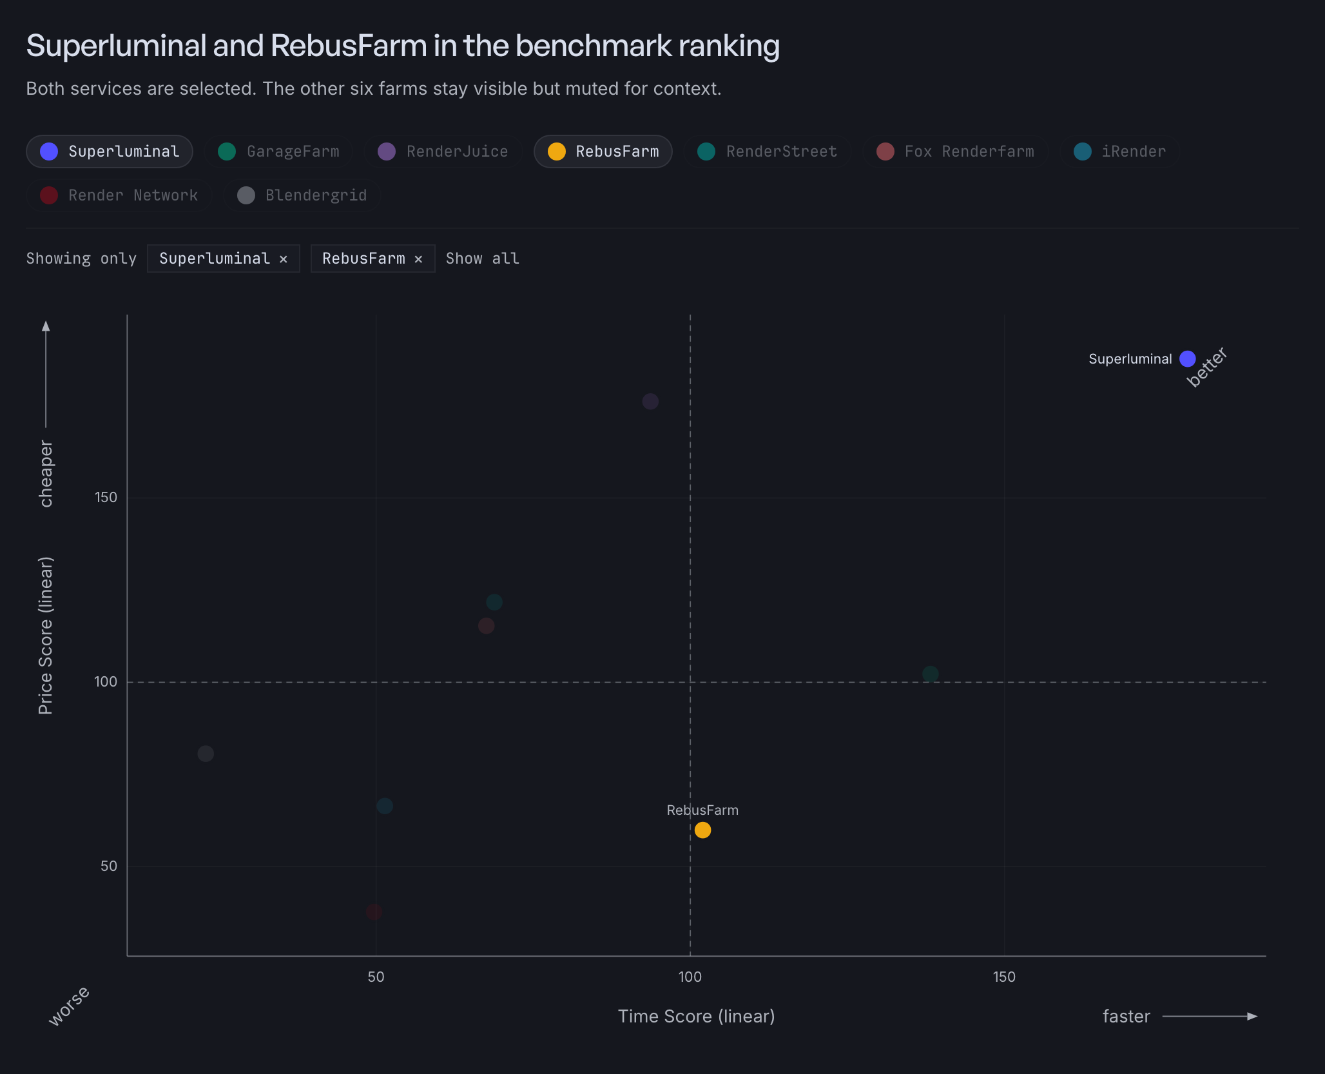This screenshot has width=1325, height=1074.
Task: Select the orange RebusFarm data point
Action: tap(702, 830)
